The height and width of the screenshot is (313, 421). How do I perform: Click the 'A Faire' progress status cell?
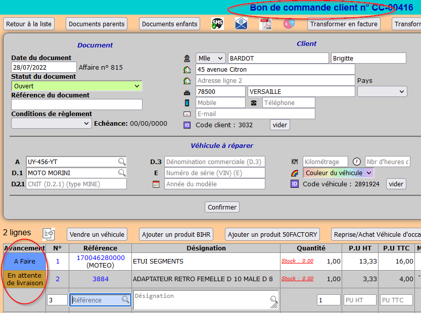click(x=24, y=262)
